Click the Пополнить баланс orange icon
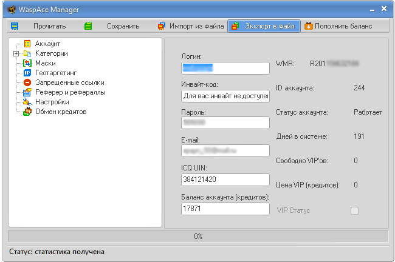395x262 pixels. (309, 26)
